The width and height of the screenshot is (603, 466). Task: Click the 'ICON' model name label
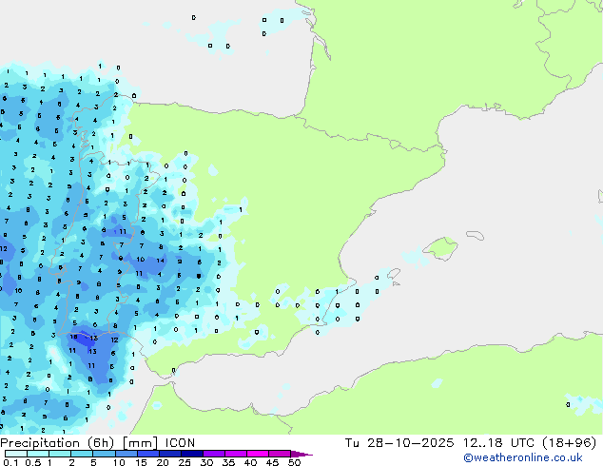tap(180, 443)
